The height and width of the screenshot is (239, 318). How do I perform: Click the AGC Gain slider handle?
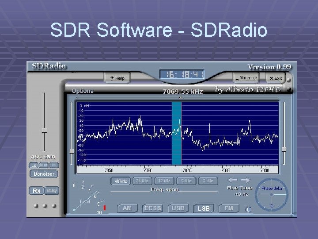(x=44, y=130)
